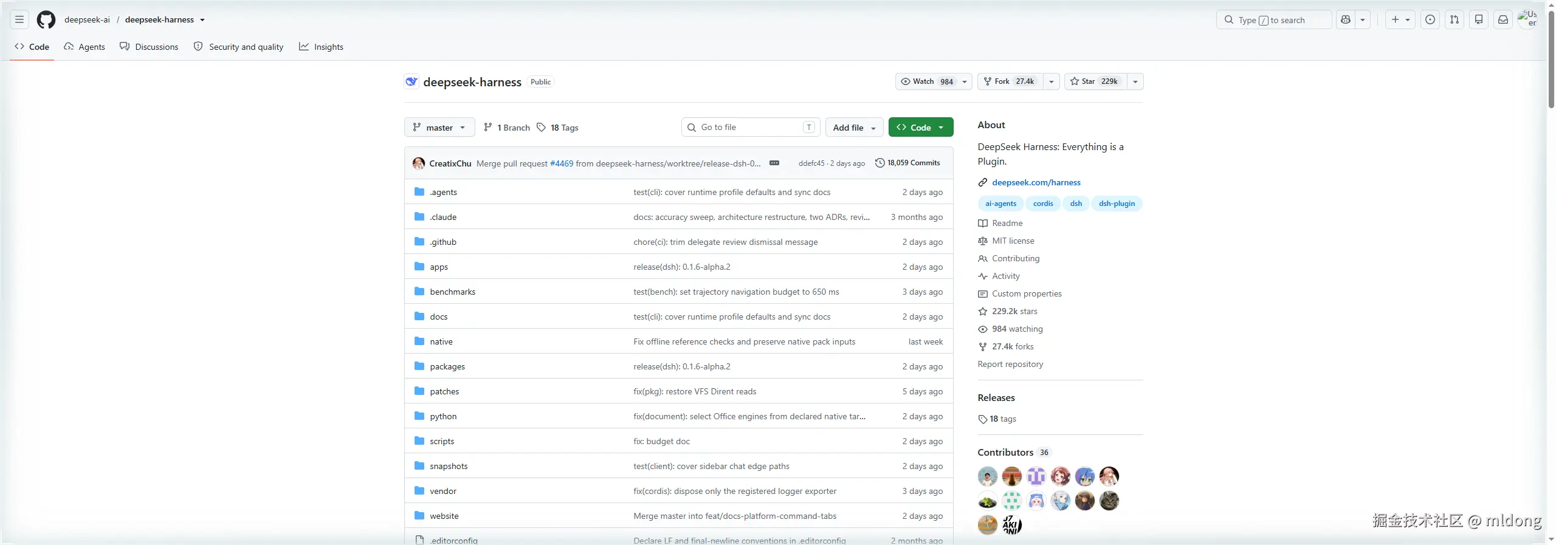Switch to the Code tab
Screen dimensions: 1556x545
click(x=32, y=47)
